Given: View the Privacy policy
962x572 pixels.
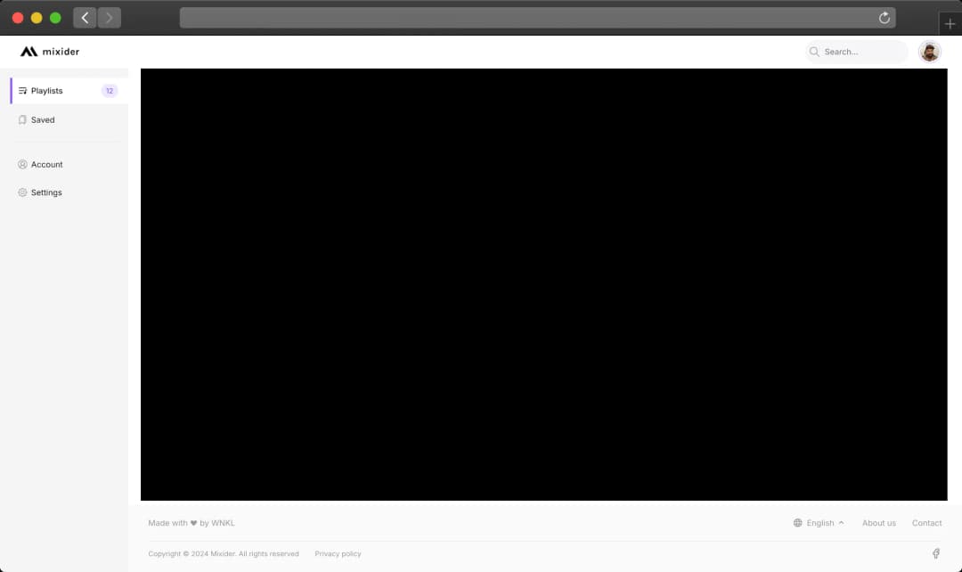Looking at the screenshot, I should click(338, 553).
